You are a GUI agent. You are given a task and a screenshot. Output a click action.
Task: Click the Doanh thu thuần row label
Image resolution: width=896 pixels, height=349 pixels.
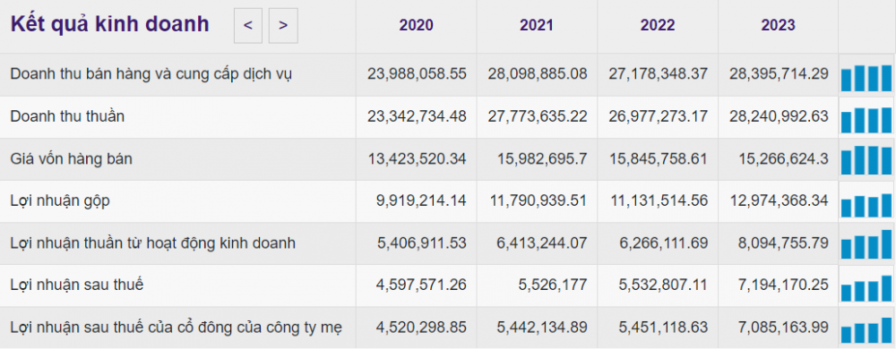67,116
